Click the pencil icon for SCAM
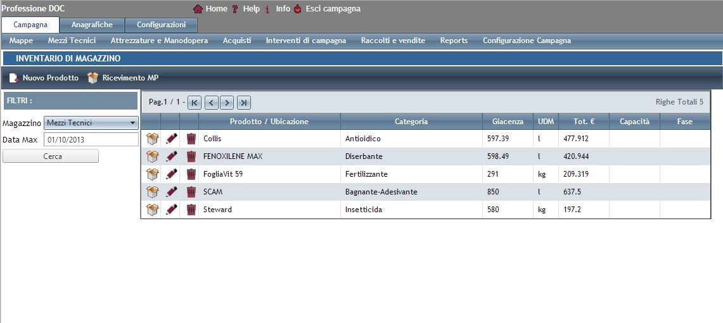 coord(171,192)
